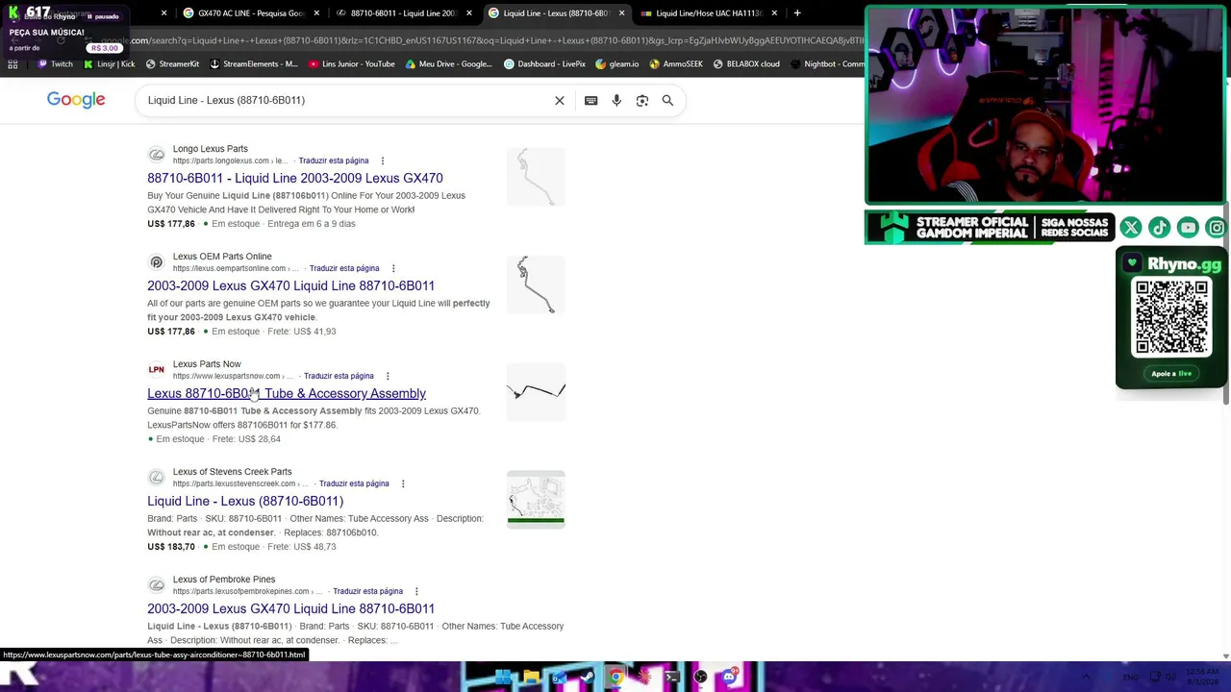Viewport: 1231px width, 692px height.
Task: Open the Pembroke Pines GX470 Liquid Line result
Action: 290,608
